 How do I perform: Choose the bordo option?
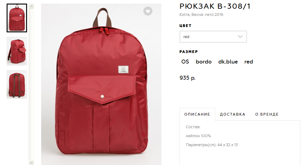click(204, 62)
